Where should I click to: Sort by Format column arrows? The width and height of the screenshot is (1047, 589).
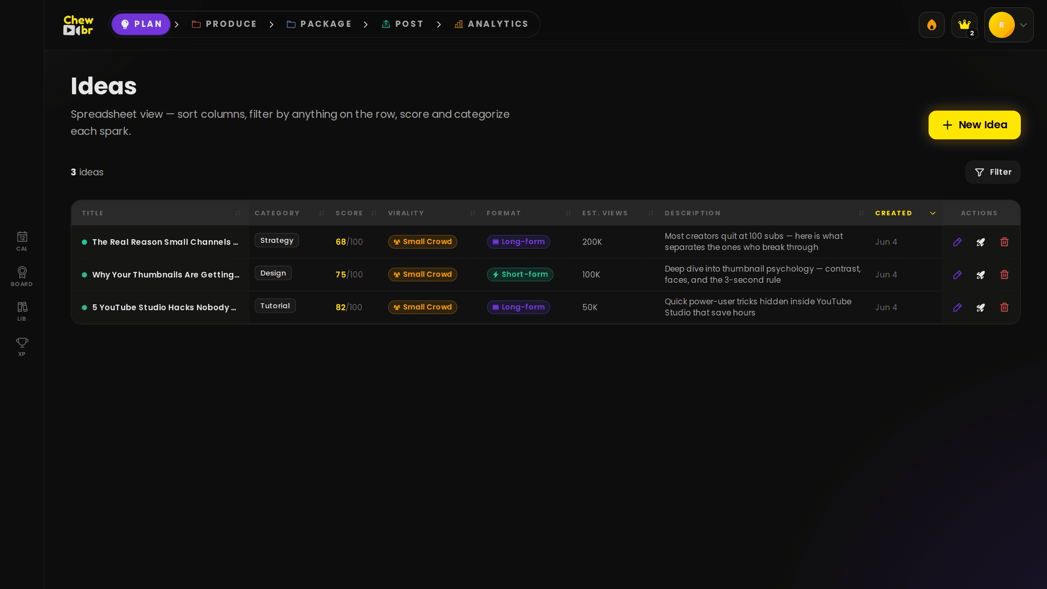point(568,213)
